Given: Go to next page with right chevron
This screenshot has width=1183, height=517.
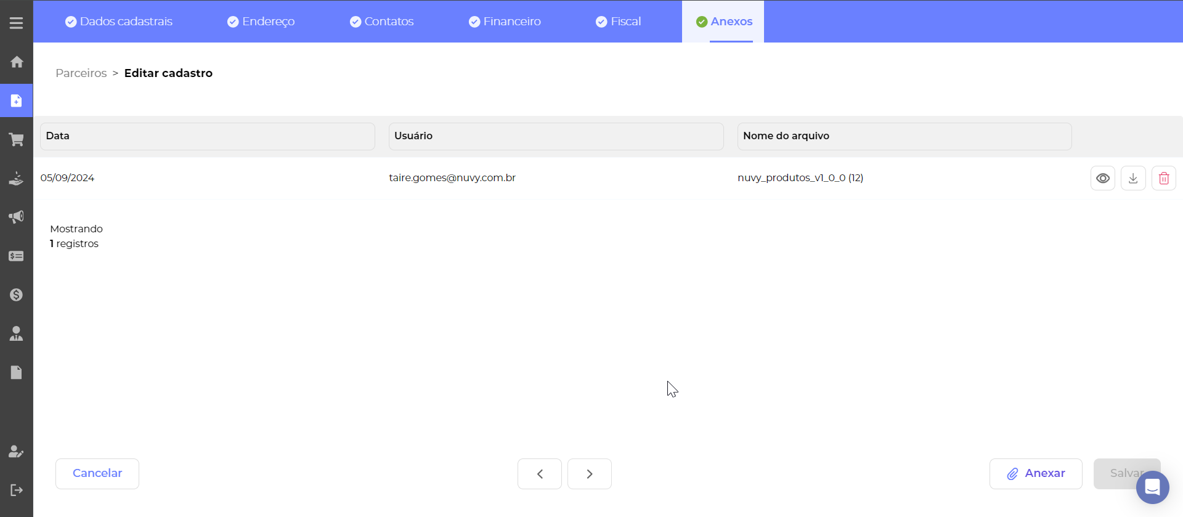Looking at the screenshot, I should coord(590,474).
